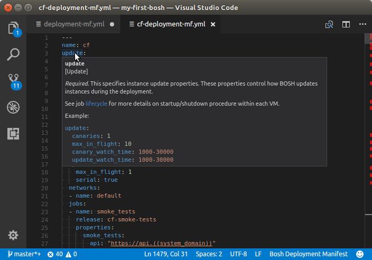
Task: Change file encoding UTF-8
Action: coord(238,254)
